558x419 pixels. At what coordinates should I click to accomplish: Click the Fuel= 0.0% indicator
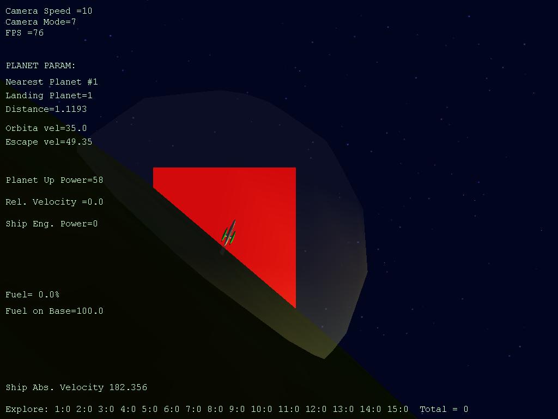tap(33, 295)
